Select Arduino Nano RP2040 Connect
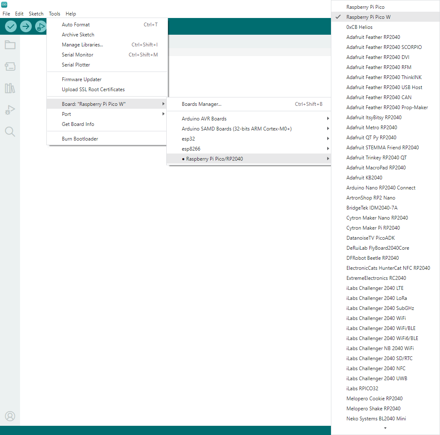The height and width of the screenshot is (435, 440). tap(386, 188)
